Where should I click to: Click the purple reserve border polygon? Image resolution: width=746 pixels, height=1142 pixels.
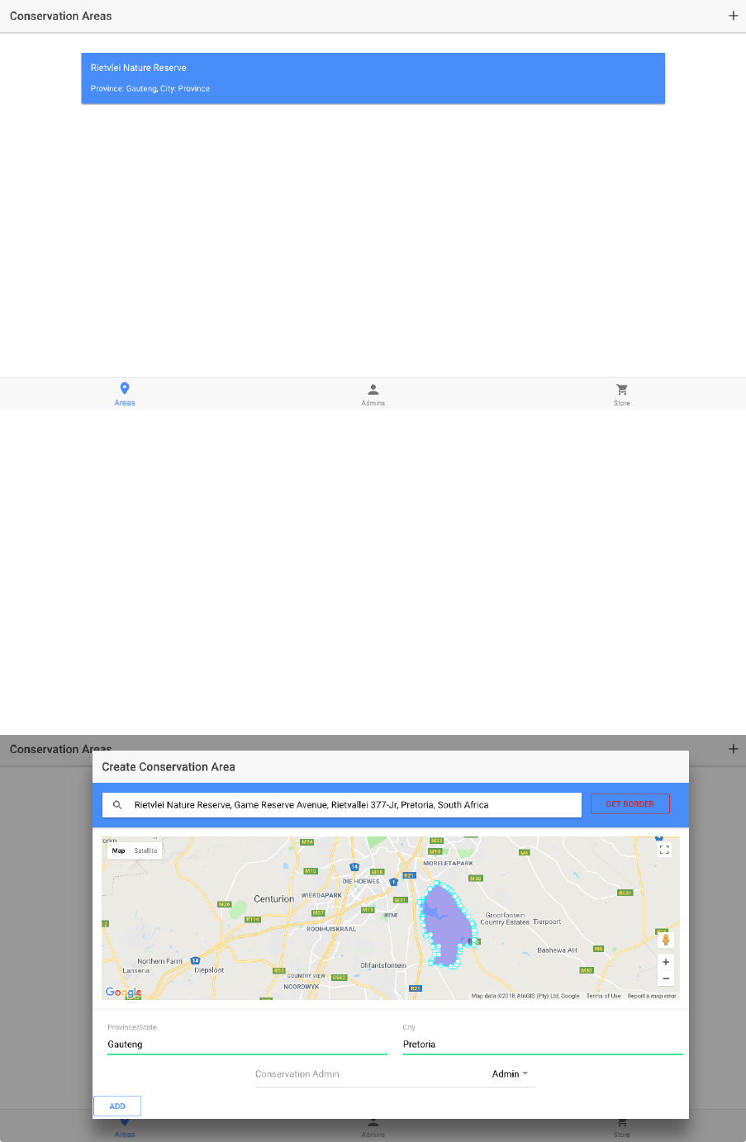449,923
